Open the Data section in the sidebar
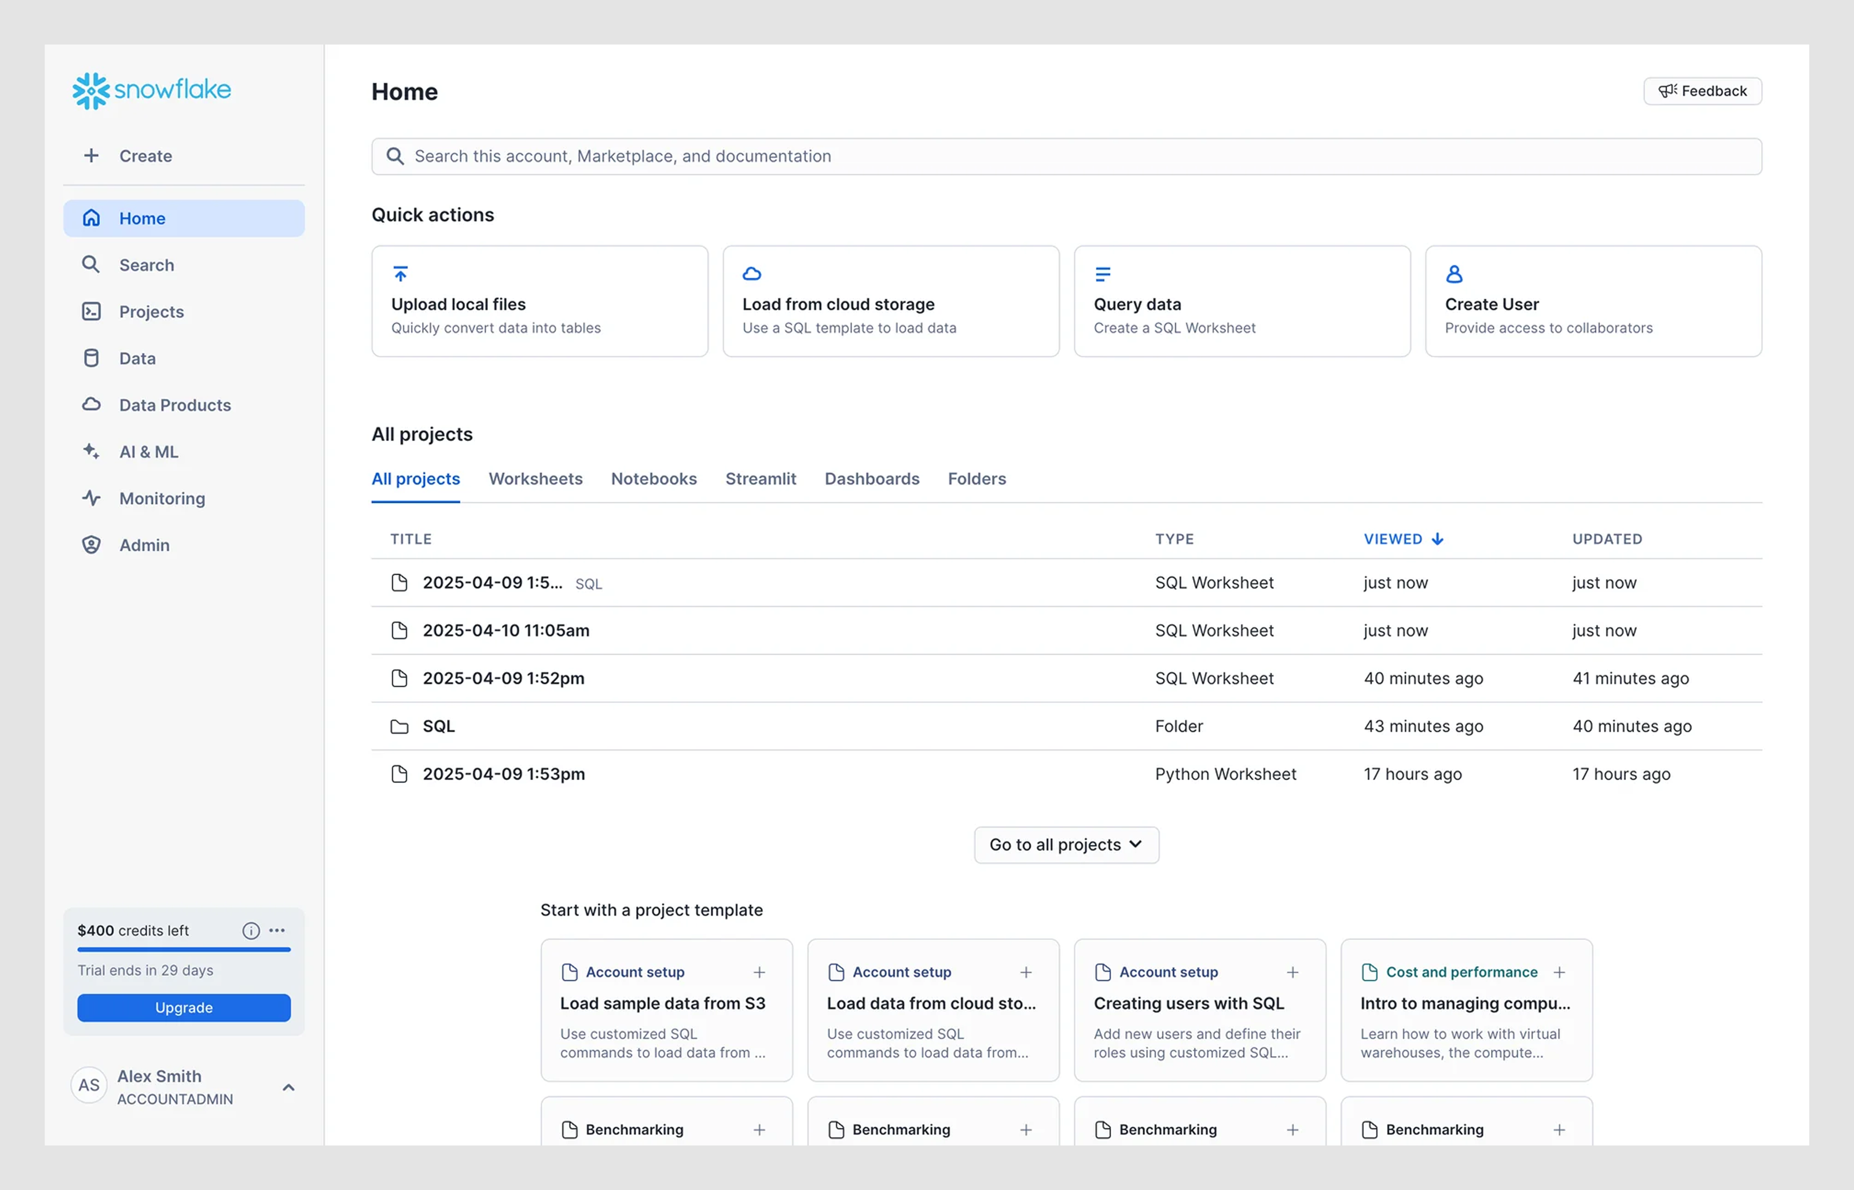This screenshot has width=1854, height=1190. pos(184,358)
